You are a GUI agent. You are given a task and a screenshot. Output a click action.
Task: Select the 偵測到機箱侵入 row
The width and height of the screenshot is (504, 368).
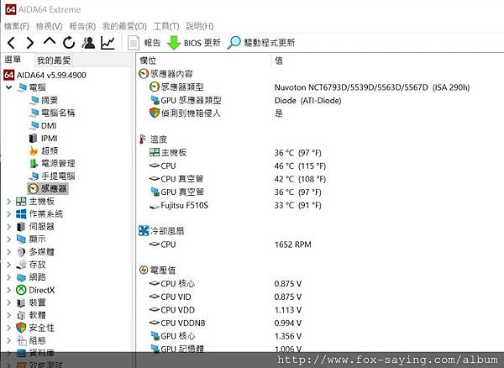point(216,113)
